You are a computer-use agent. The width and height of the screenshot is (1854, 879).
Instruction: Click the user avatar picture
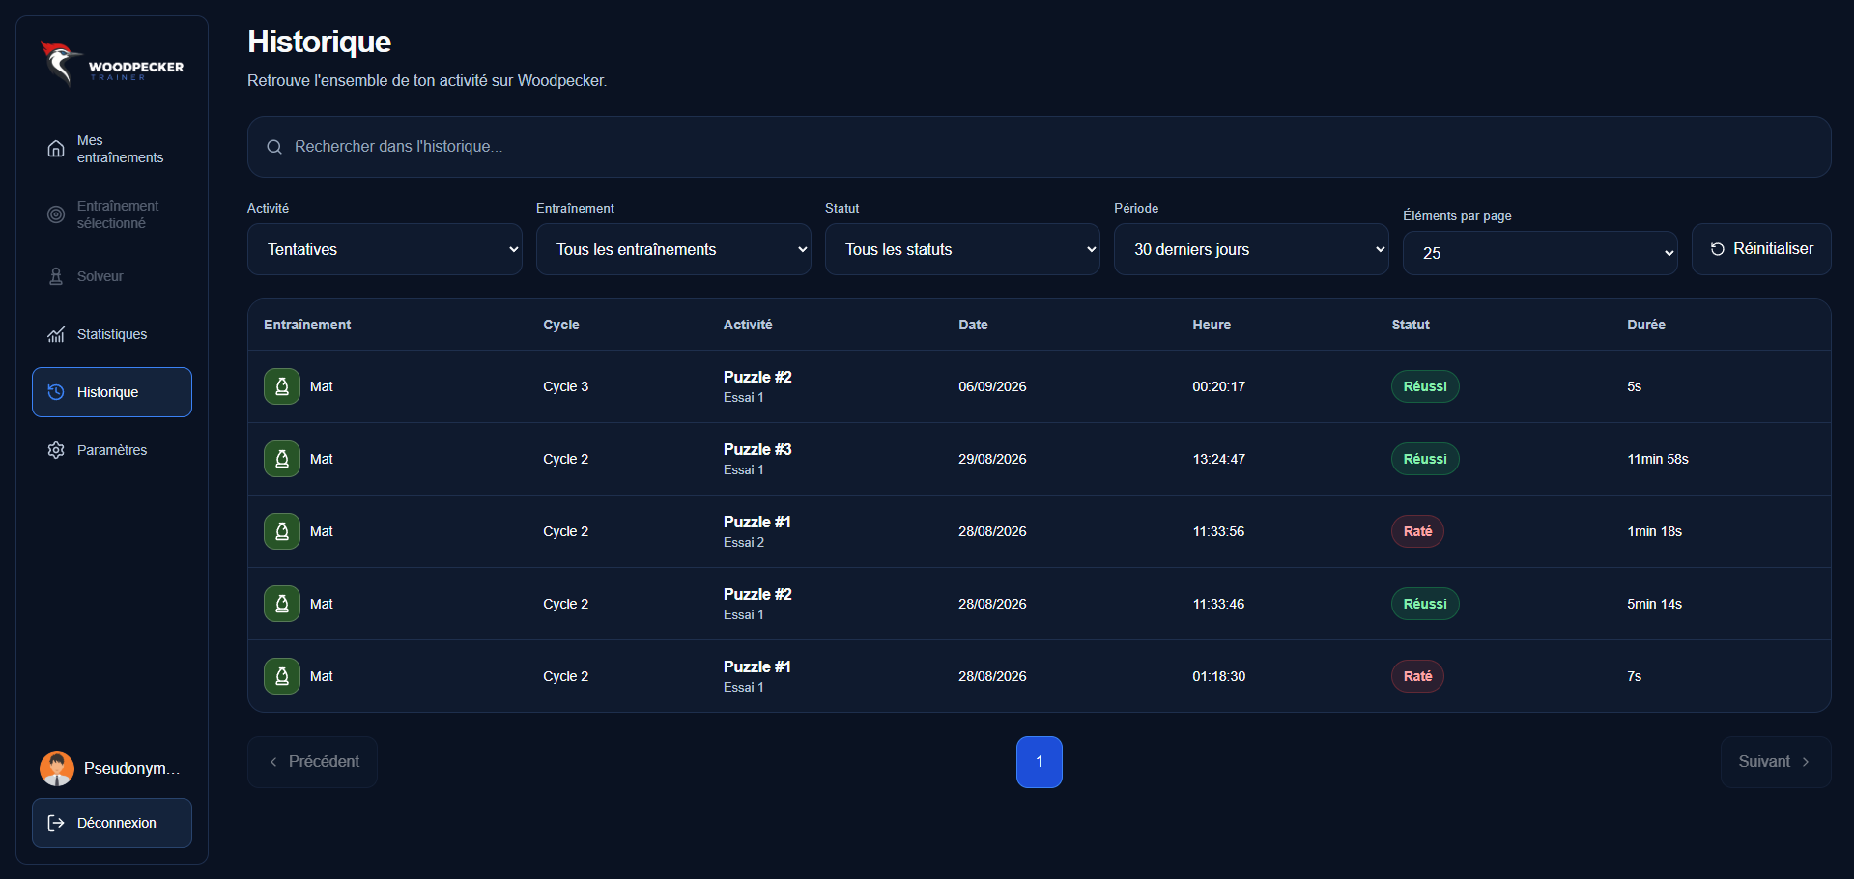click(x=57, y=769)
